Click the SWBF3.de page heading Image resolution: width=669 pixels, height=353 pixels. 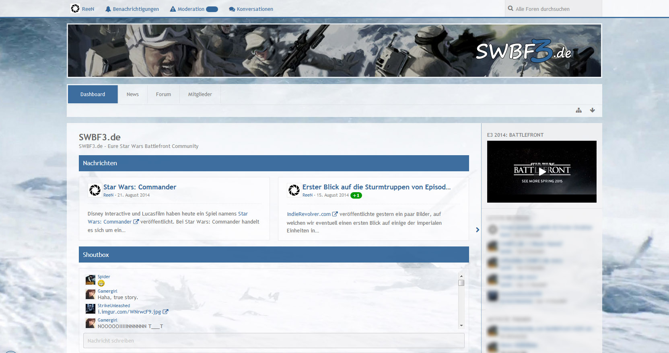[100, 137]
